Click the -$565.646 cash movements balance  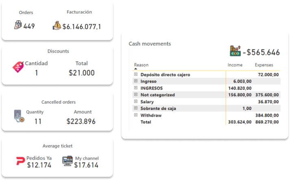point(263,52)
